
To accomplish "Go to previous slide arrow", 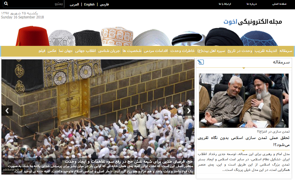I will click(7, 110).
